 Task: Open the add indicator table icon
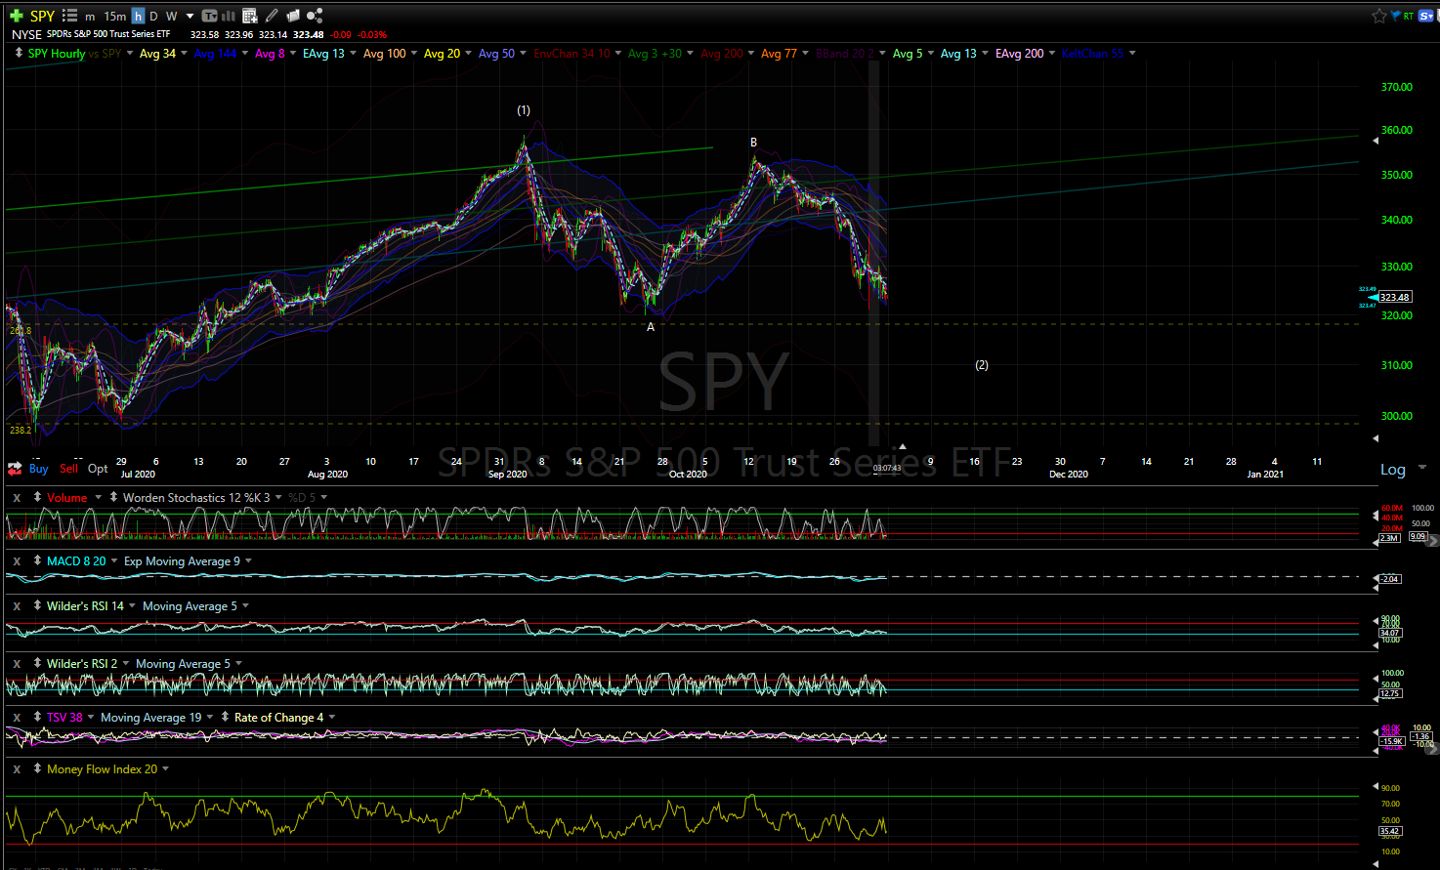(250, 16)
